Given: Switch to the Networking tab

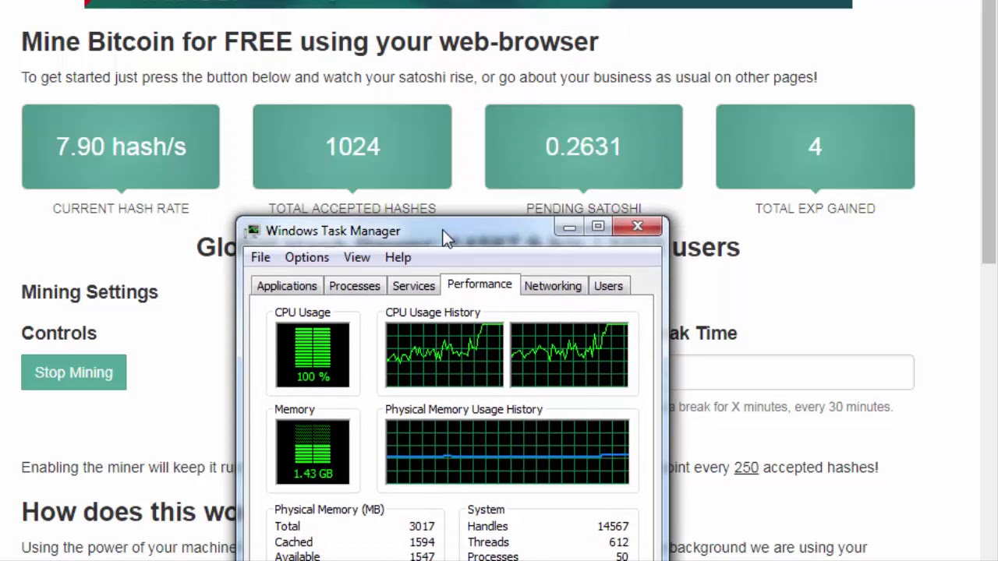Looking at the screenshot, I should (x=553, y=286).
